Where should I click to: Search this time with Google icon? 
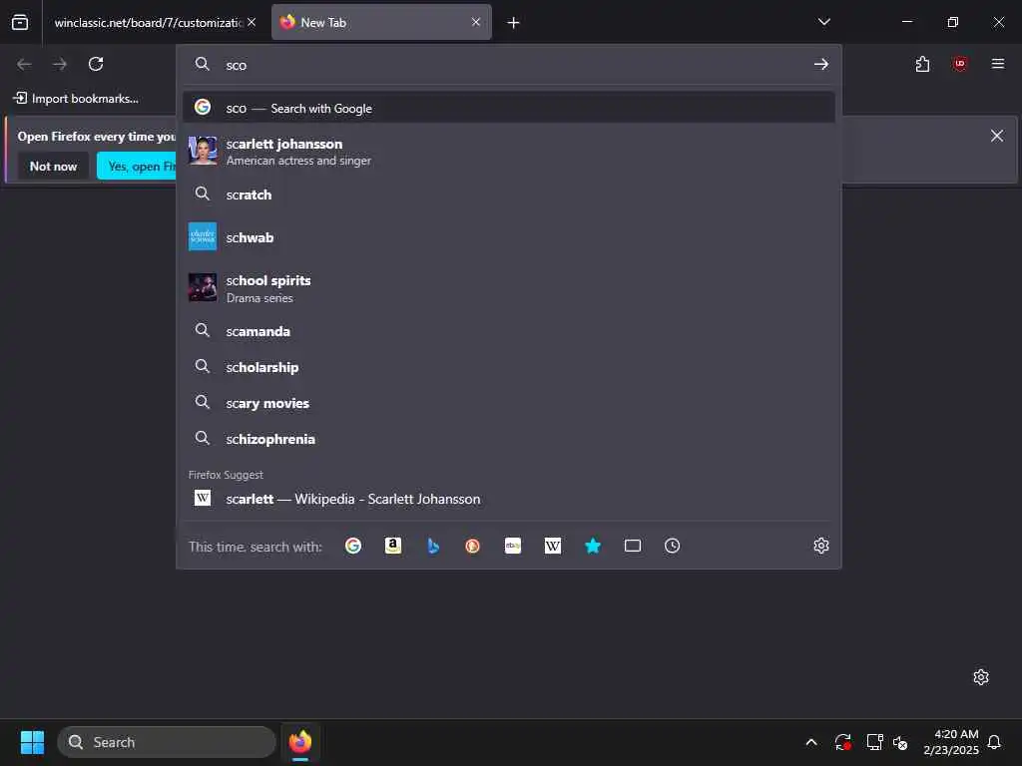pyautogui.click(x=353, y=546)
